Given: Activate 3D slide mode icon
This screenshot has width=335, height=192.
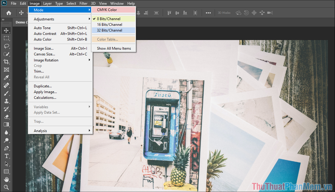Looking at the screenshot, I should [x=262, y=13].
